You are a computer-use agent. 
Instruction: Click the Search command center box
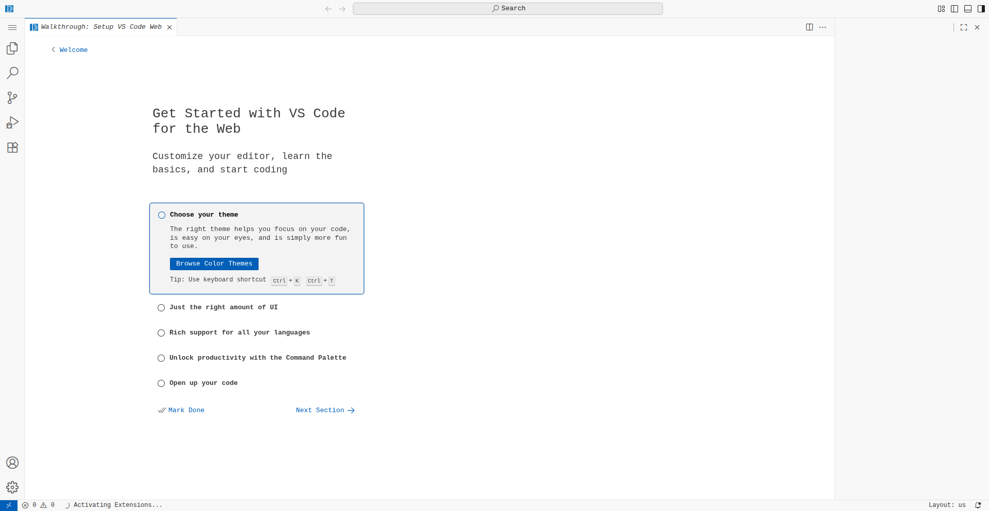(507, 9)
